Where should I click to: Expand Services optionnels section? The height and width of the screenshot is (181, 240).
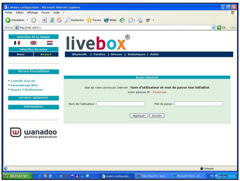(x=33, y=98)
